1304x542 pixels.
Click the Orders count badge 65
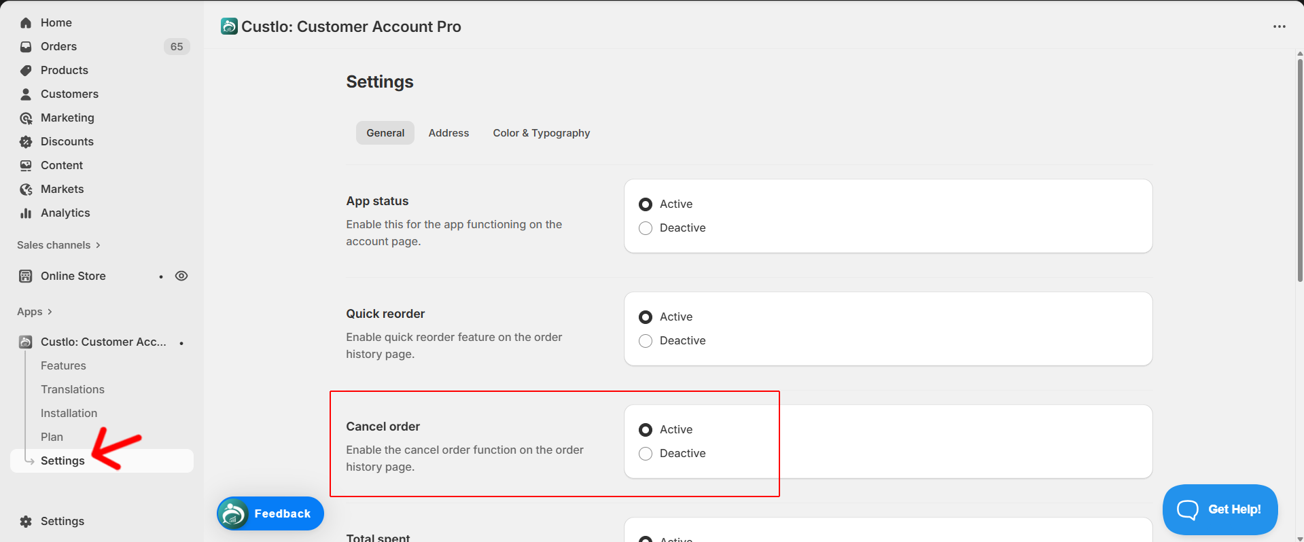point(177,47)
